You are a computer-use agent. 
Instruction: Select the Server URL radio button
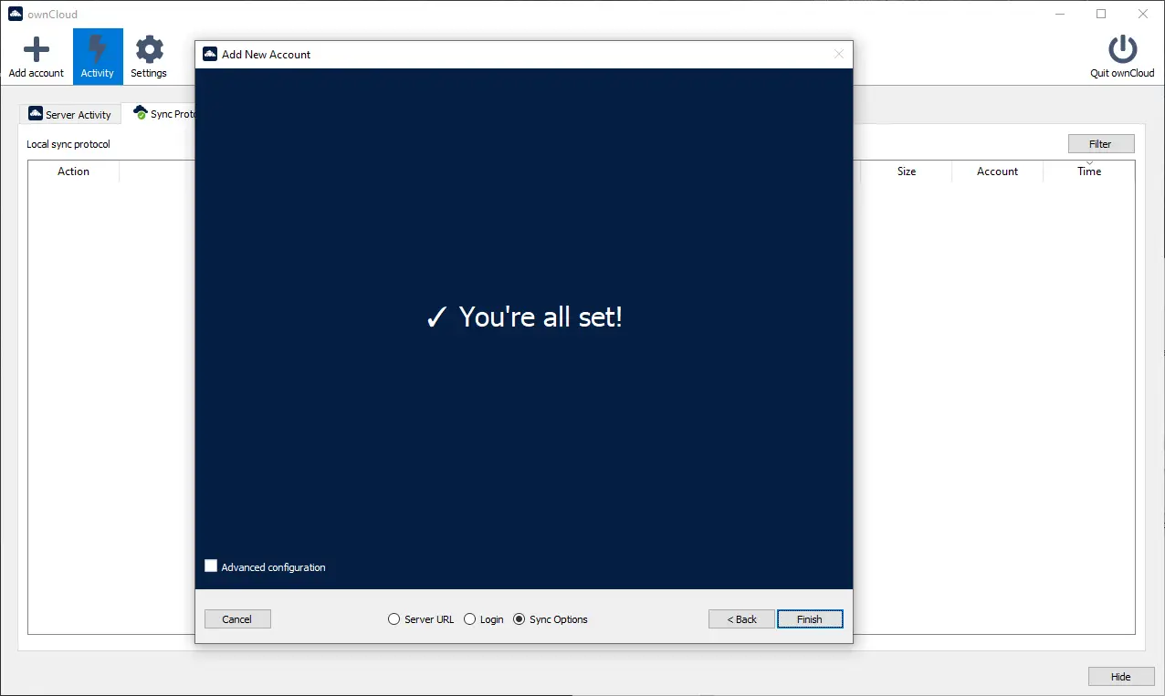pyautogui.click(x=394, y=619)
